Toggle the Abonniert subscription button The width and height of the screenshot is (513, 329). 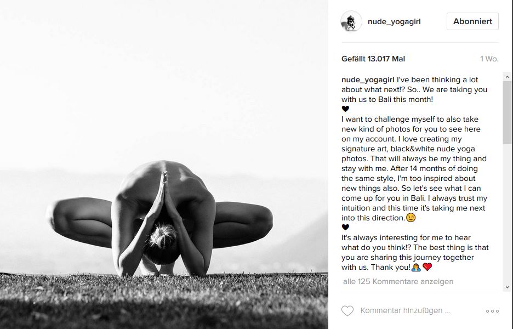click(472, 21)
